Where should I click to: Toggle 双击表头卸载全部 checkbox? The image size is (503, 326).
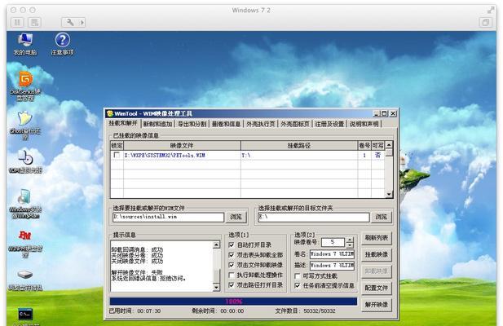pyautogui.click(x=232, y=255)
